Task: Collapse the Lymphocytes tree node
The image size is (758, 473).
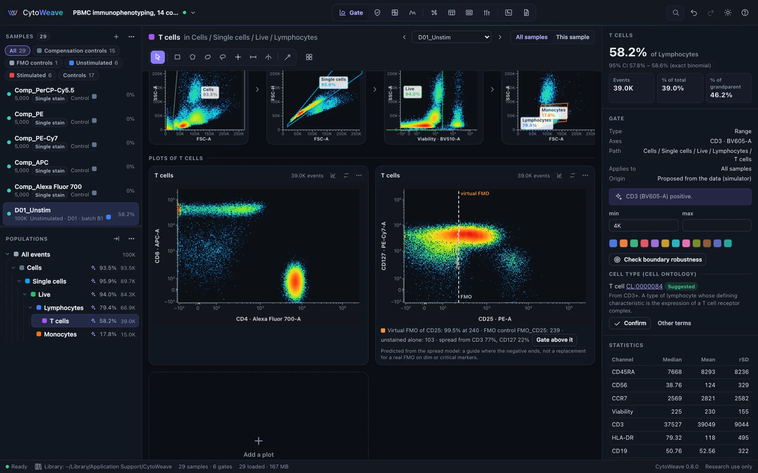Action: (30, 308)
